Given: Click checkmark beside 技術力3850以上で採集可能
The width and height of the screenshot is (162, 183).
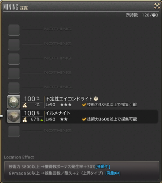Looking at the screenshot, I should tap(84, 104).
